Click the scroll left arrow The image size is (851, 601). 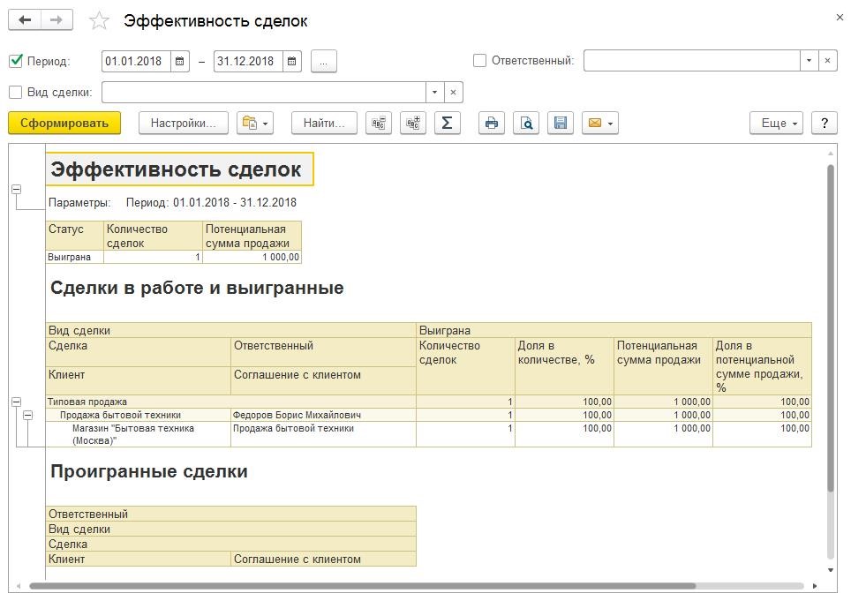pos(19,586)
